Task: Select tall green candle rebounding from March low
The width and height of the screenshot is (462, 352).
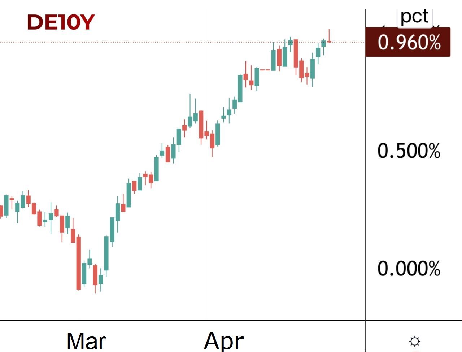Action: pos(106,253)
